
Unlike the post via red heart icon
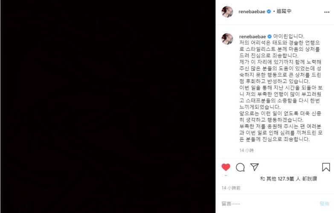226,167
